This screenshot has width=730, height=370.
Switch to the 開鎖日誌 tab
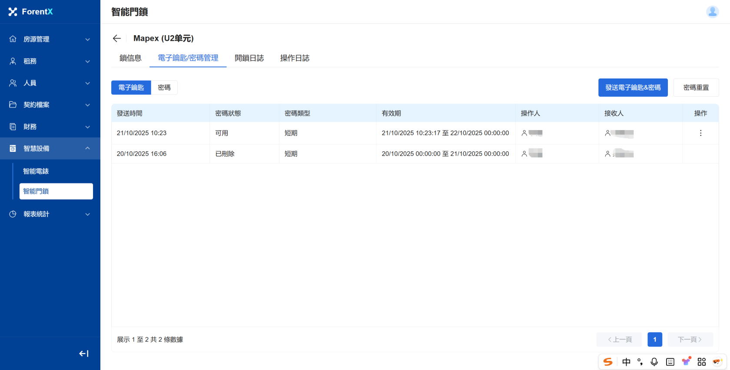[x=249, y=58]
